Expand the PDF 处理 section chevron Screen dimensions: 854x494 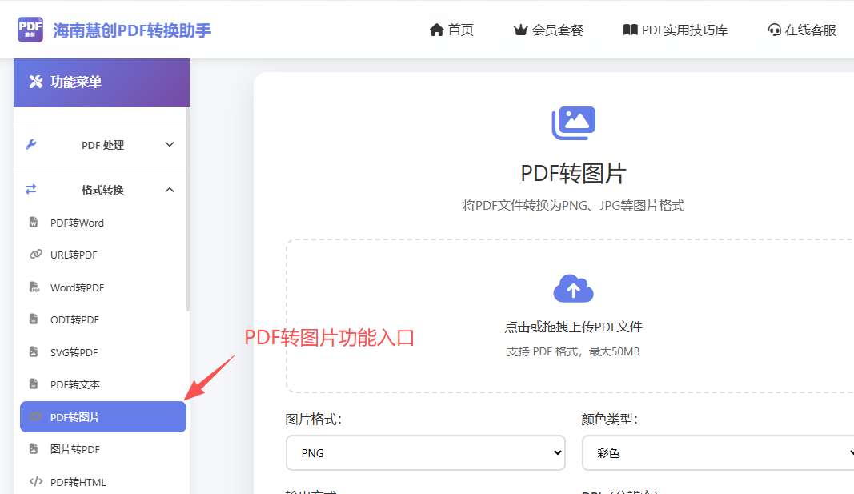coord(170,144)
